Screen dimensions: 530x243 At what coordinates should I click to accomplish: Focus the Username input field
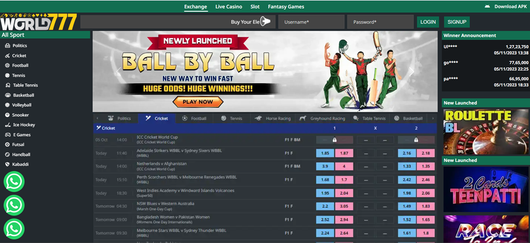pos(311,22)
